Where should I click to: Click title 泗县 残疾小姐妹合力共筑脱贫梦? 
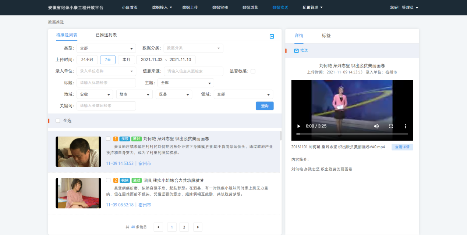[x=174, y=180]
